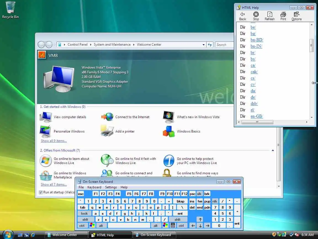Open the cak/ directory link
This screenshot has height=239, width=318.
pos(254,72)
